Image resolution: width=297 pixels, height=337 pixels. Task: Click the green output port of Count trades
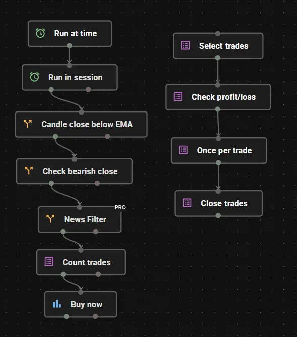pos(63,274)
